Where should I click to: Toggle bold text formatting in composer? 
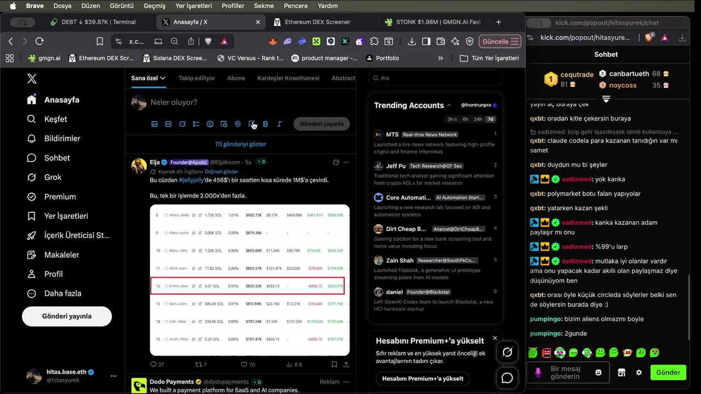tap(266, 124)
